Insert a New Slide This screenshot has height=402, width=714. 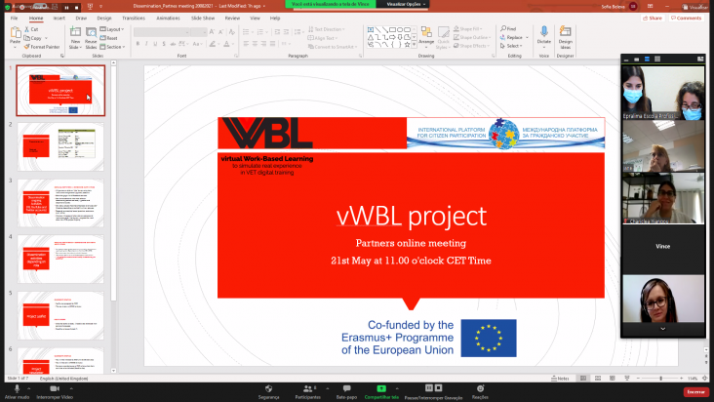coord(75,37)
